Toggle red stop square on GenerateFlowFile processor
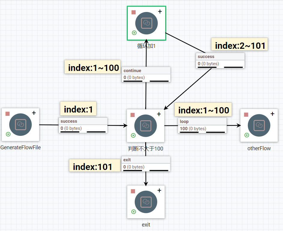 8,114
